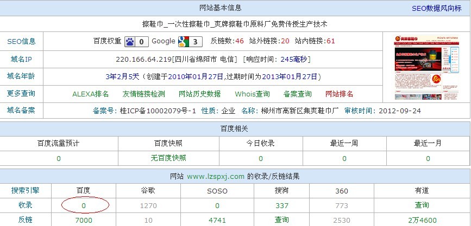Open the 备案查询 link

(297, 94)
